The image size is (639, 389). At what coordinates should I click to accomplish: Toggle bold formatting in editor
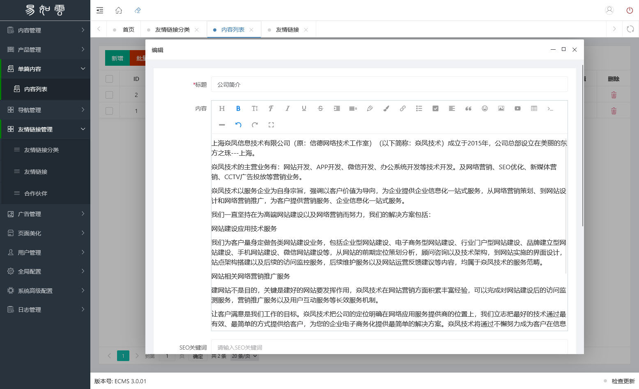(x=238, y=108)
